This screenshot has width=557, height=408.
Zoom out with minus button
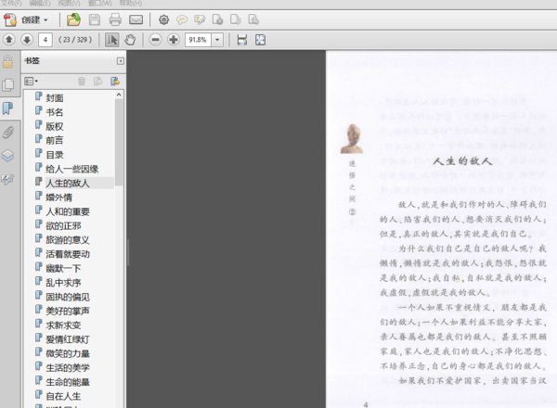[155, 40]
